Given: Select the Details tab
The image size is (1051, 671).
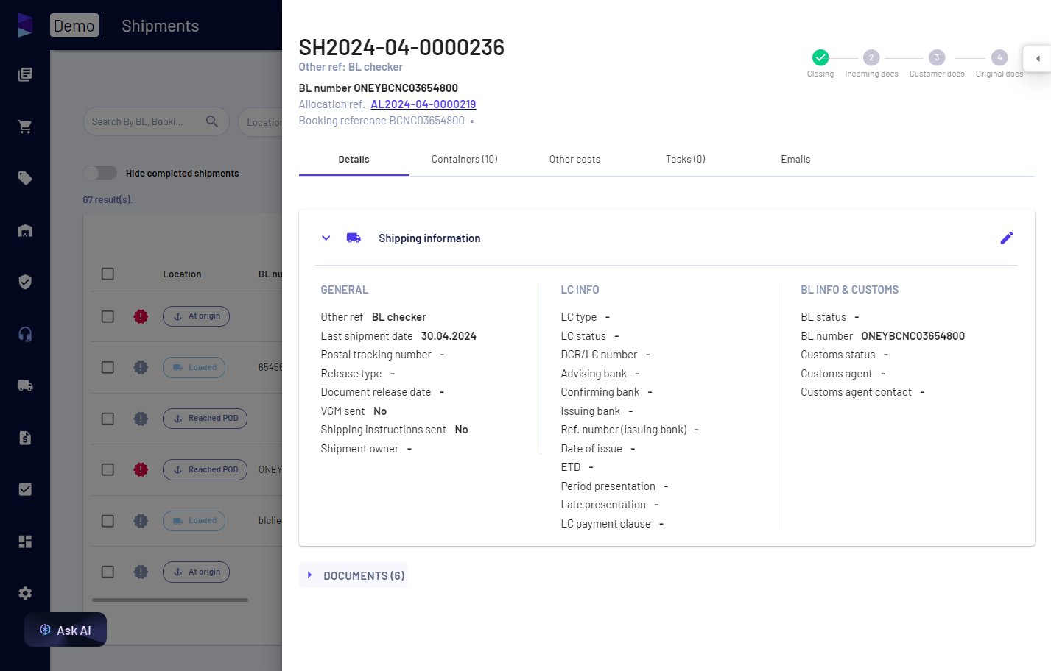Looking at the screenshot, I should (x=354, y=159).
